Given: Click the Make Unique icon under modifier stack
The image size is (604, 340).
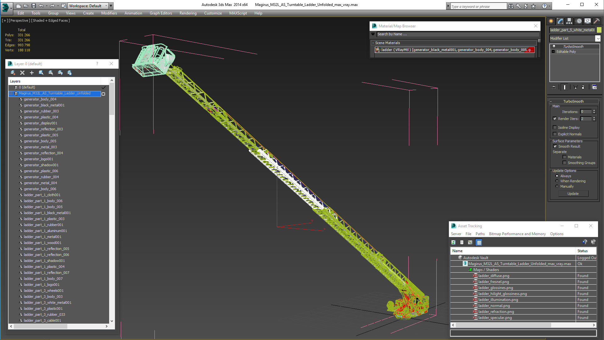Looking at the screenshot, I should point(575,87).
